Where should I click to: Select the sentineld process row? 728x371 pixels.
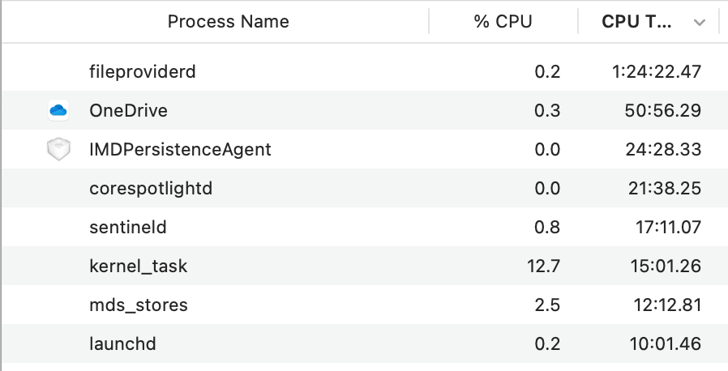pyautogui.click(x=364, y=228)
